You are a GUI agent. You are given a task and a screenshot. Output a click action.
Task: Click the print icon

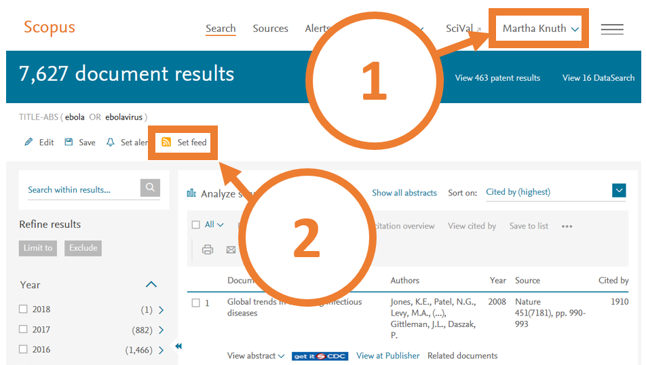coord(208,249)
